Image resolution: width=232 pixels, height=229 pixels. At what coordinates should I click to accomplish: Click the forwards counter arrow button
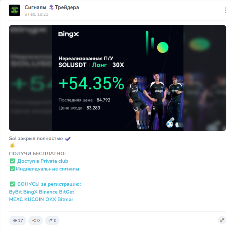pyautogui.click(x=52, y=220)
